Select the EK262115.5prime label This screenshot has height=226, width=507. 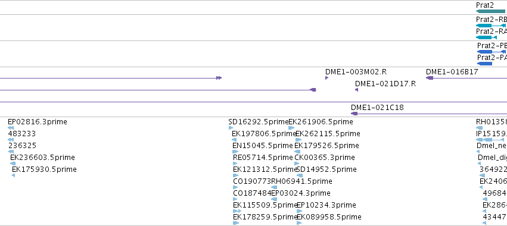(x=328, y=134)
